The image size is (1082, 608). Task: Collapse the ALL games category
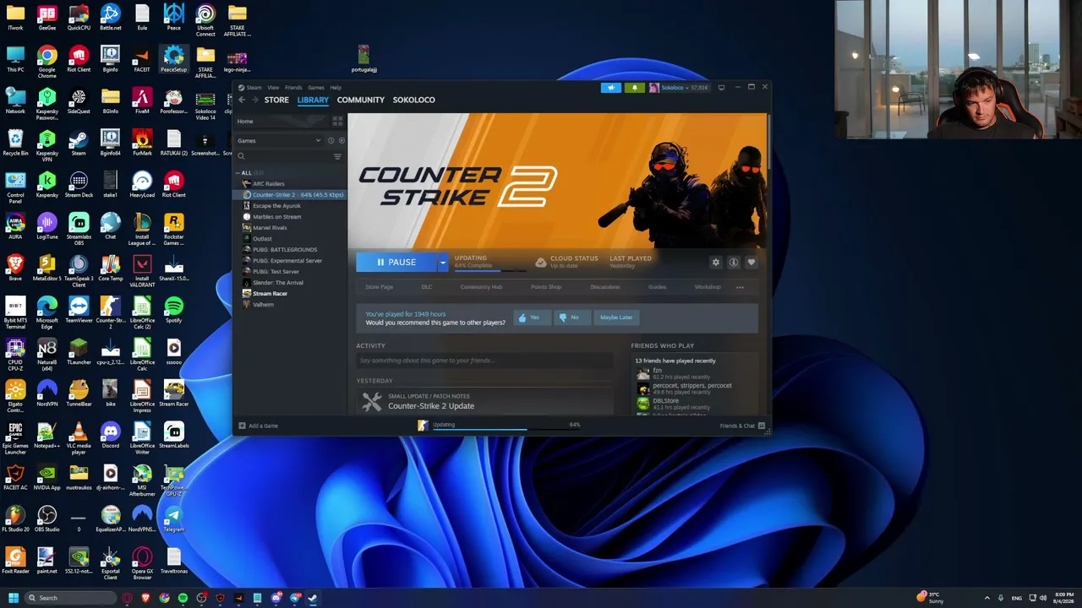[x=238, y=173]
